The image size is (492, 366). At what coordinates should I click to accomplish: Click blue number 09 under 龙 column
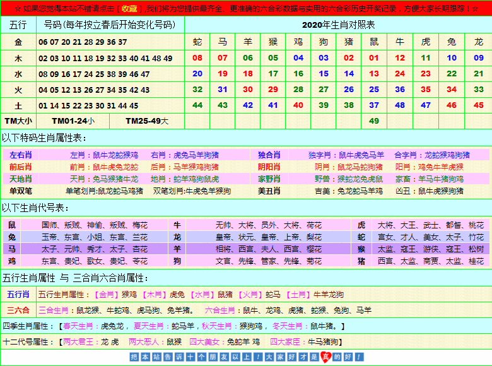[x=479, y=58]
